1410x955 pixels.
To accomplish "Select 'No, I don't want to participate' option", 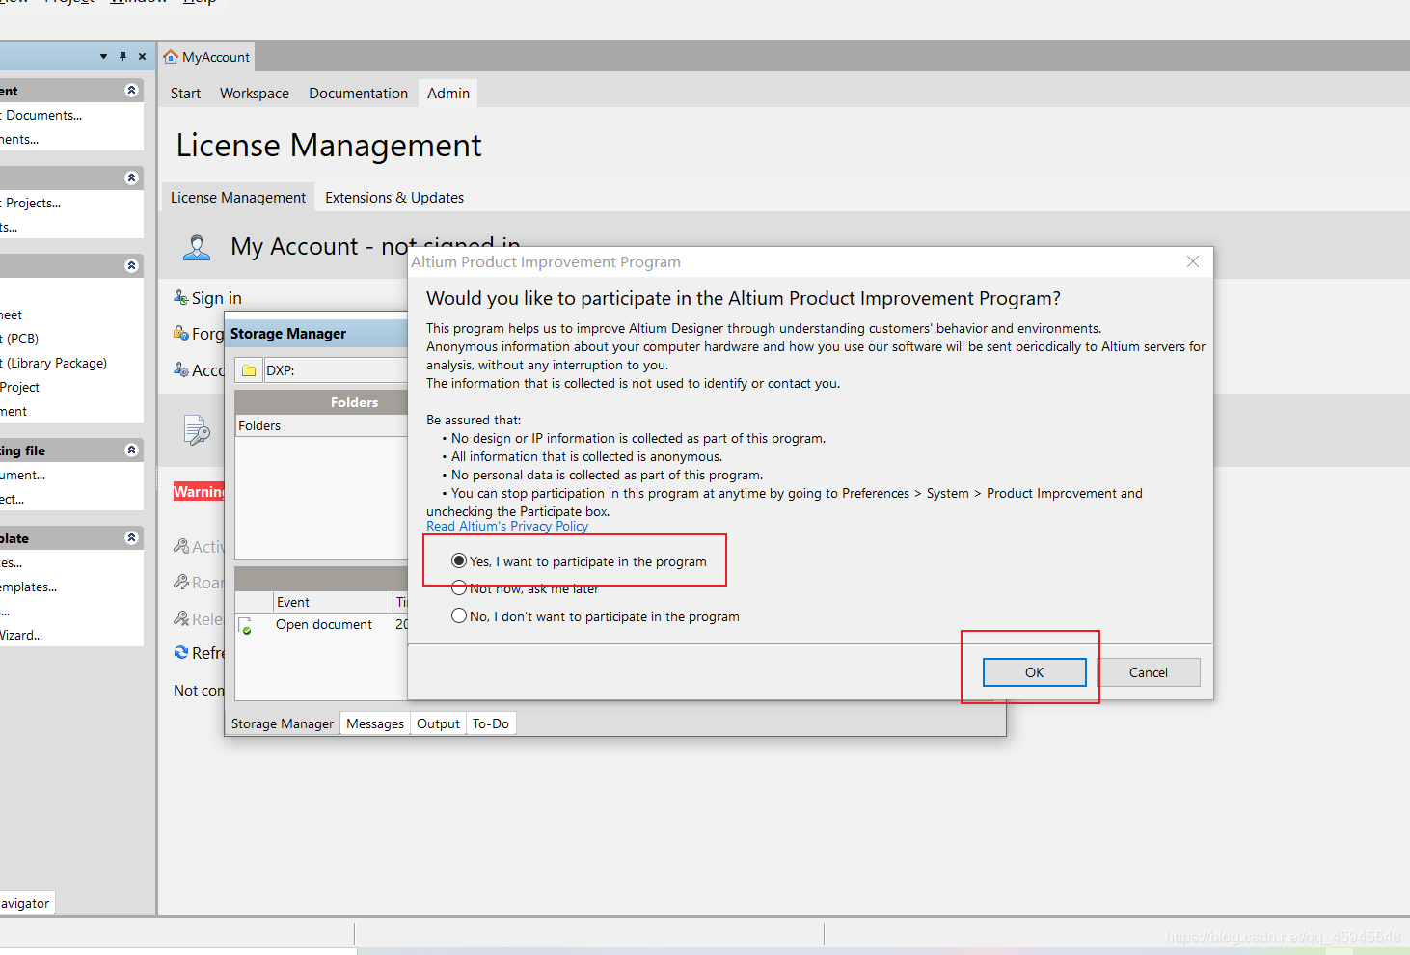I will pos(459,616).
